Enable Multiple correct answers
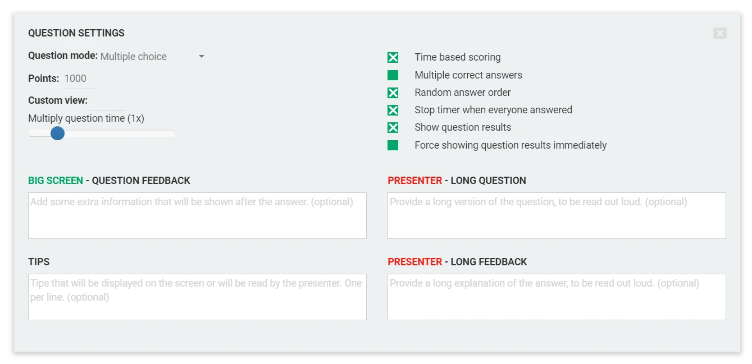The width and height of the screenshot is (752, 364). coord(392,75)
